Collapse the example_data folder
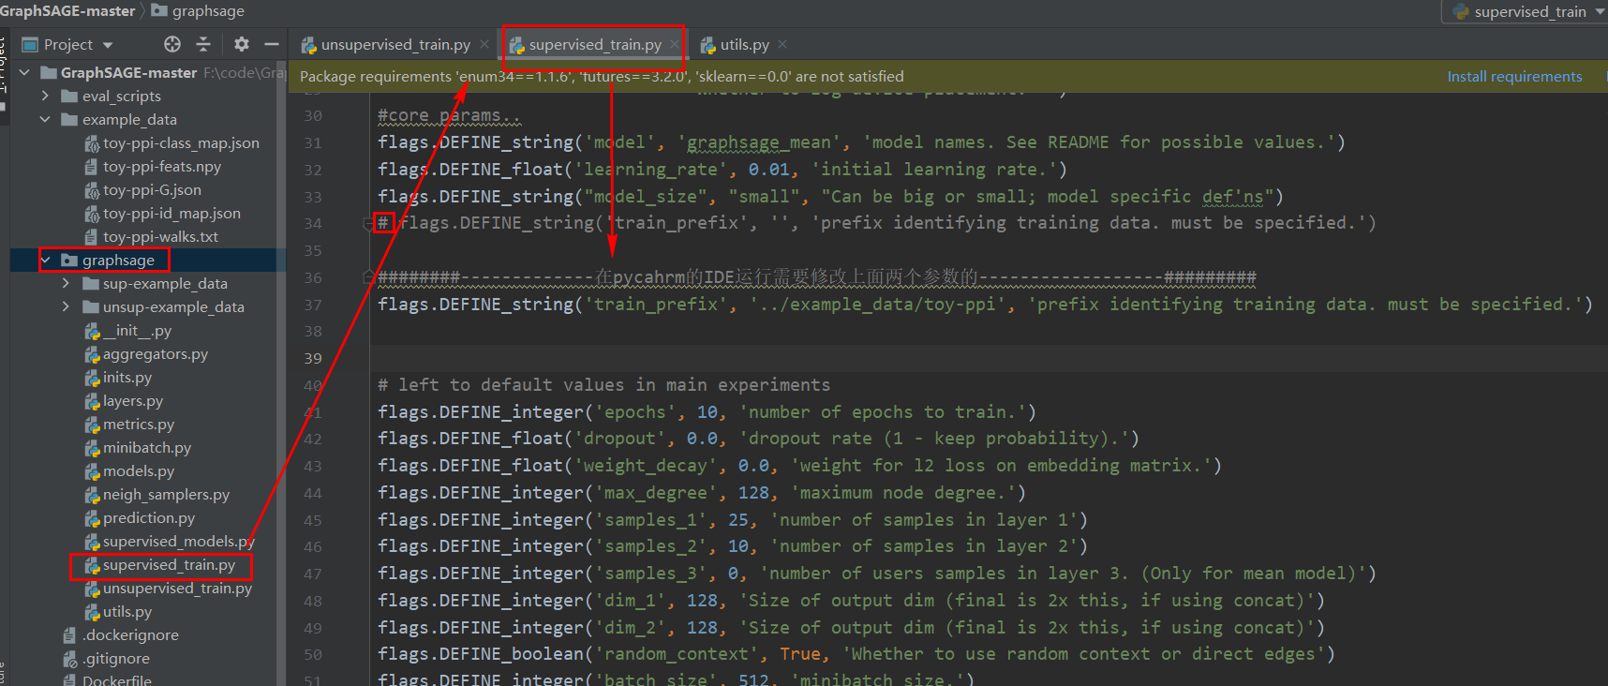The width and height of the screenshot is (1608, 686). coord(45,119)
